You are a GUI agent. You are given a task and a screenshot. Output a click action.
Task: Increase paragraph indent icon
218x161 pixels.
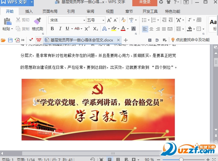(170, 20)
